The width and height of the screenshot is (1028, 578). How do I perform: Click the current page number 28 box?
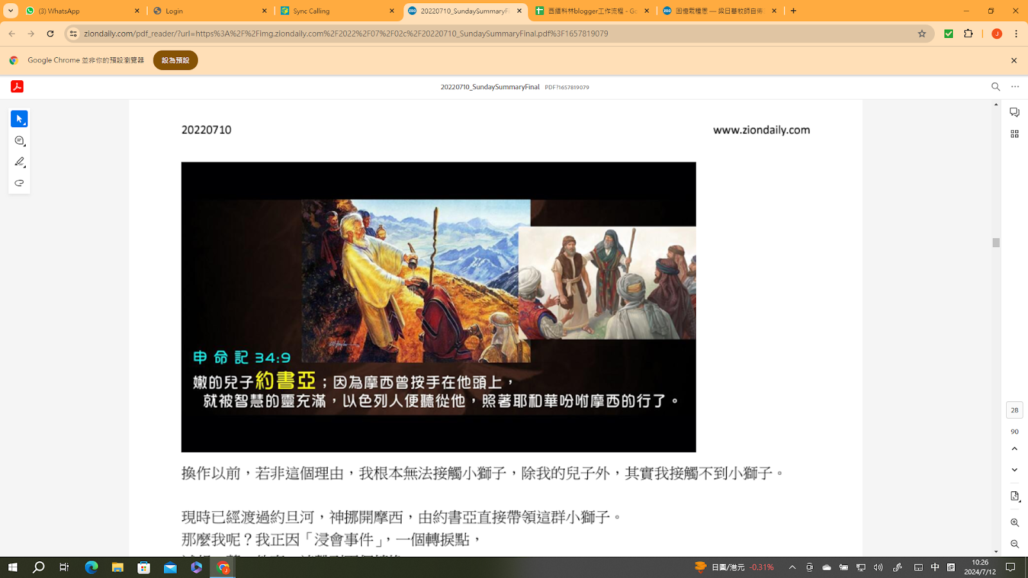coord(1015,410)
